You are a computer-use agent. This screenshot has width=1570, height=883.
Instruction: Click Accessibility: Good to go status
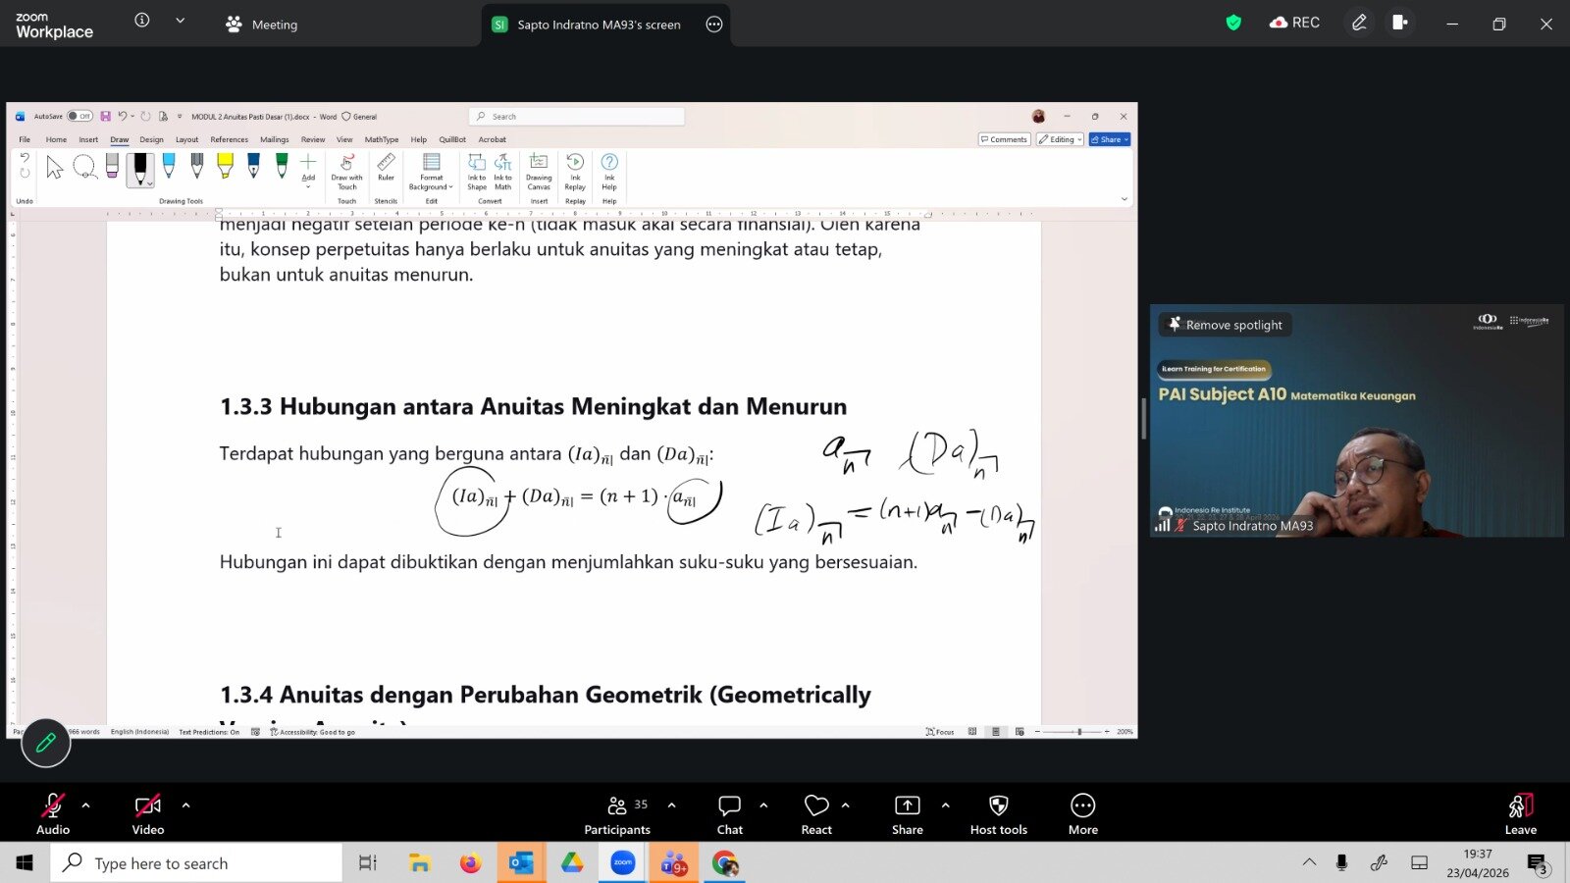coord(313,732)
